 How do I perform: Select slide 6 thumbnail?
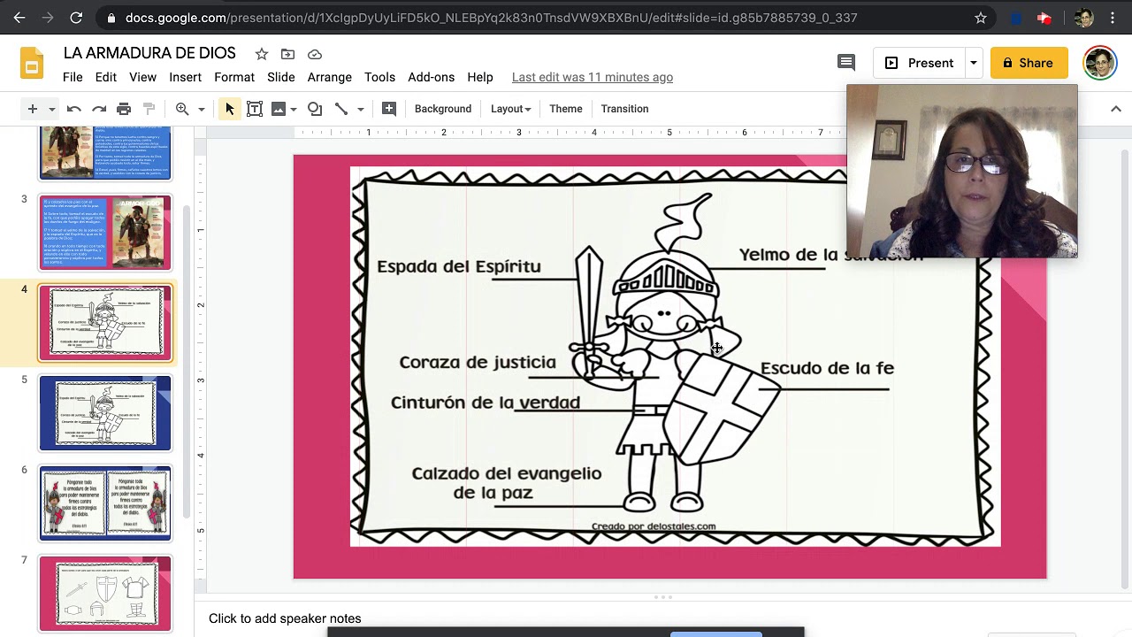tap(105, 503)
